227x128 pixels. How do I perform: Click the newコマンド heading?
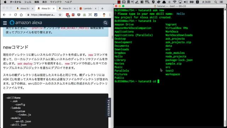[16, 47]
